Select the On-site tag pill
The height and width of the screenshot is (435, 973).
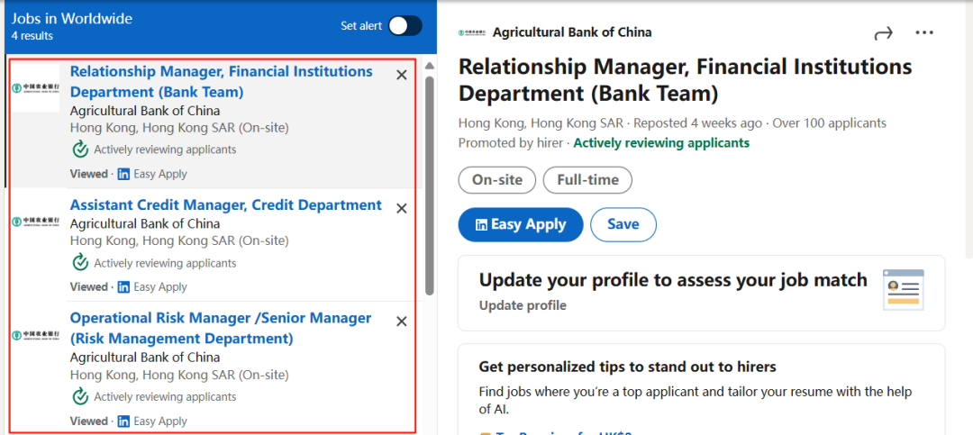pyautogui.click(x=497, y=180)
